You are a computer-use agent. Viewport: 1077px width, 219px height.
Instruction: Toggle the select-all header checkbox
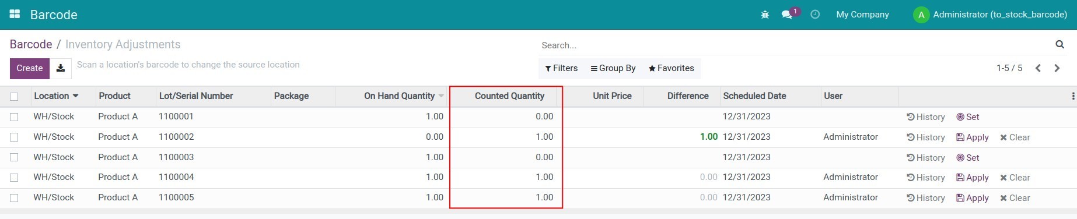pos(14,97)
